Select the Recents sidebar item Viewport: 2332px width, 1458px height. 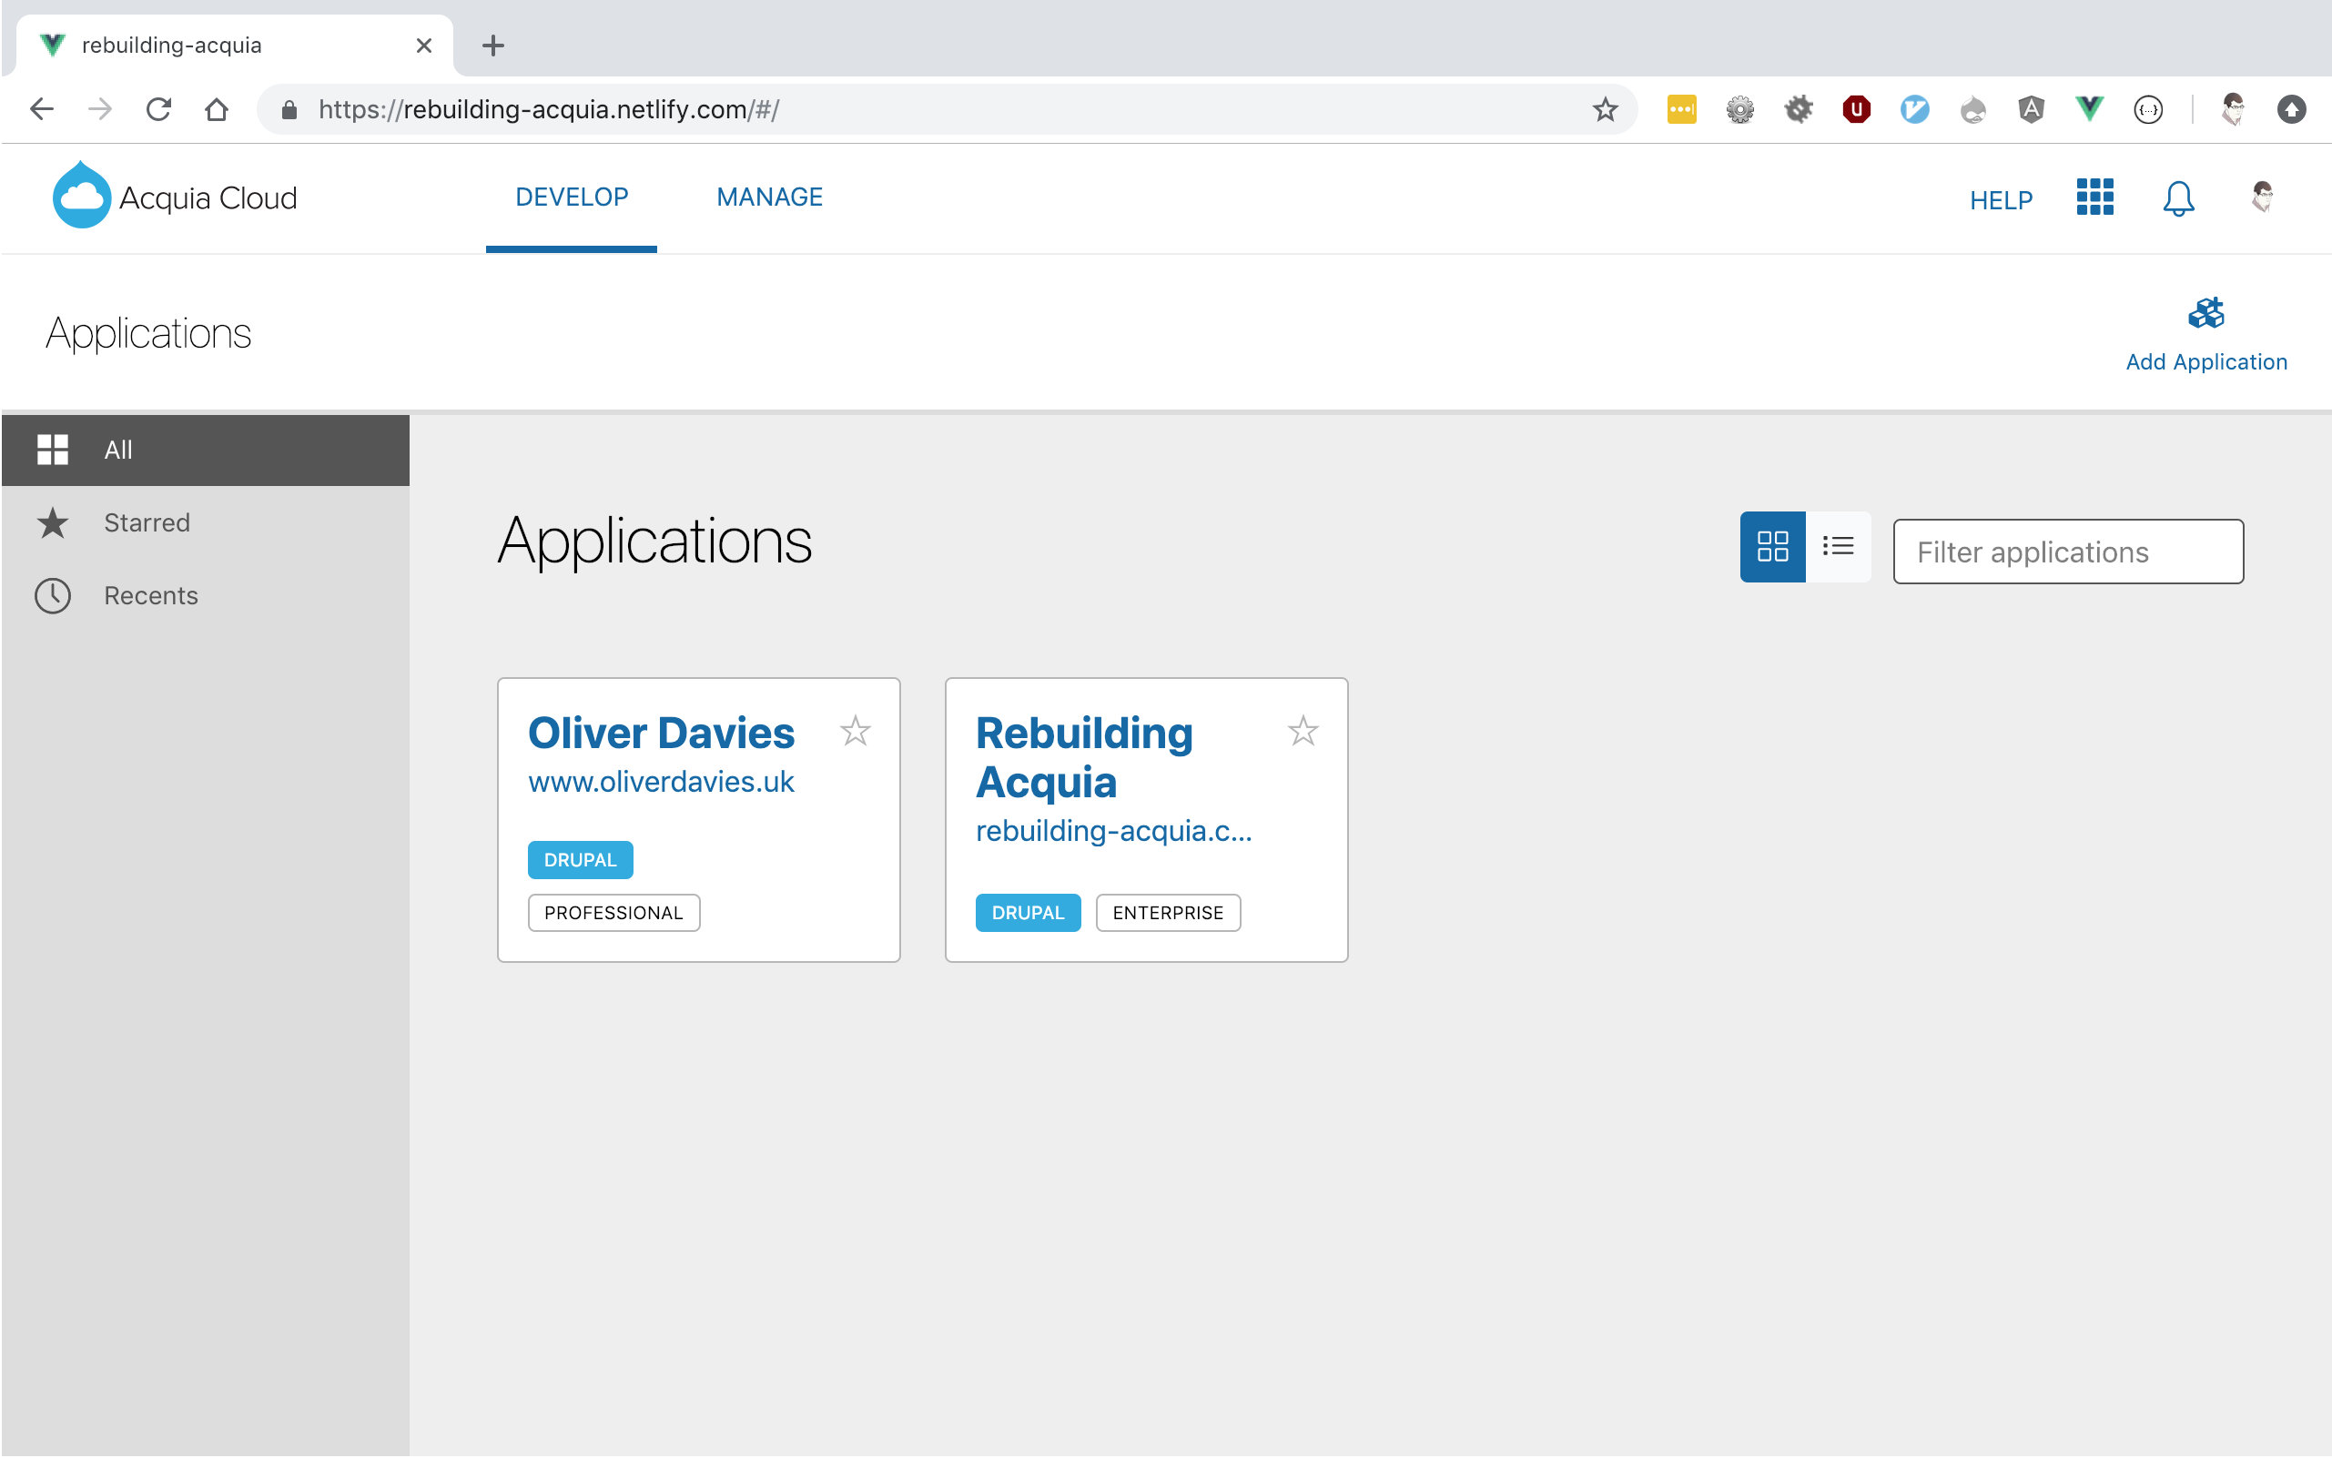pos(150,596)
